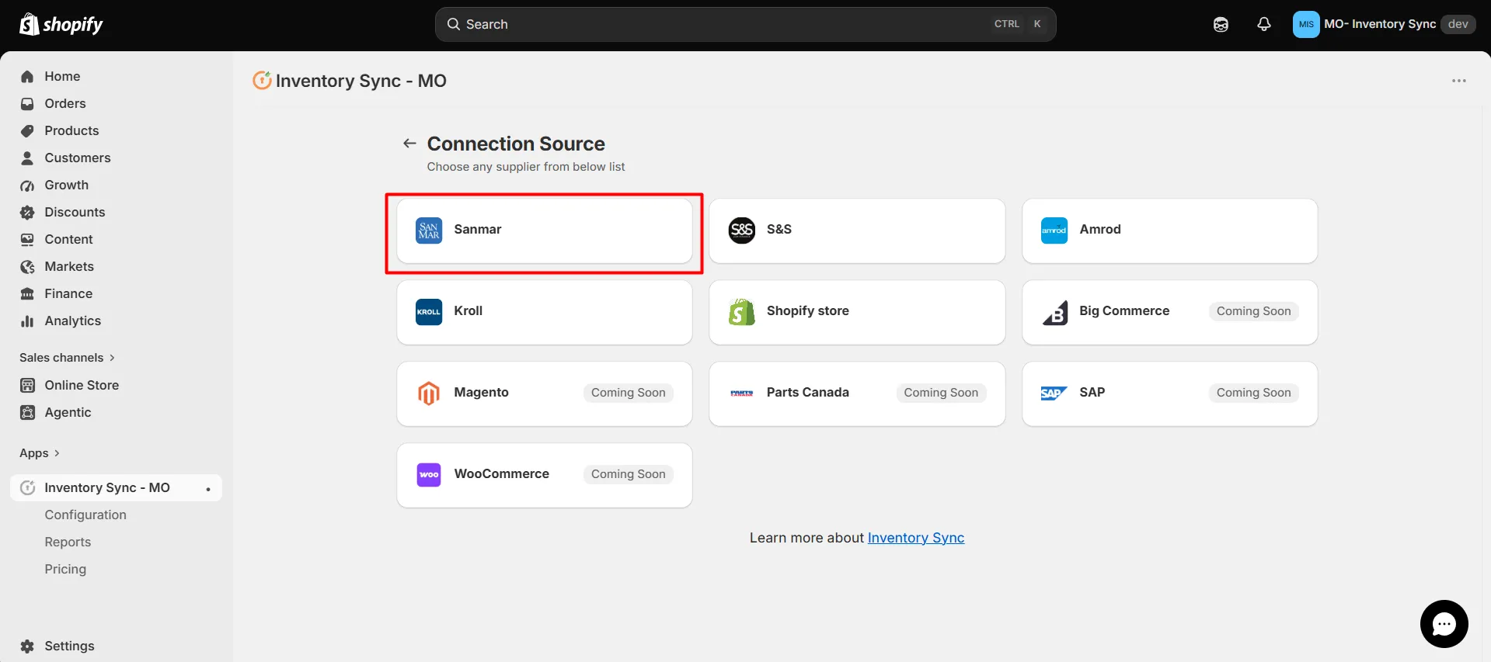The height and width of the screenshot is (662, 1491).
Task: Click the Online Store icon
Action: tap(27, 386)
